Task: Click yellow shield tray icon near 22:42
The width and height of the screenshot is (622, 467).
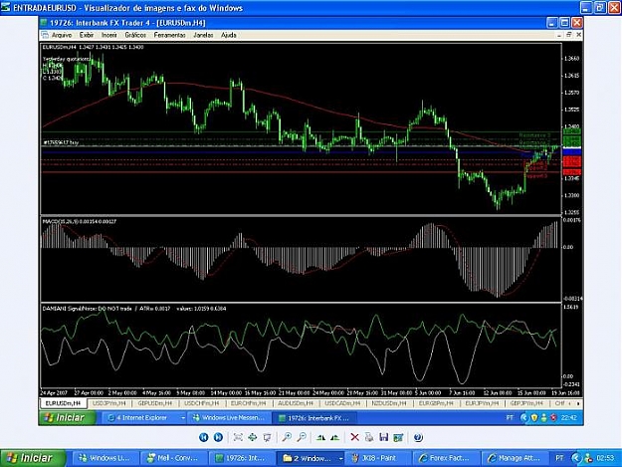Action: pos(534,417)
